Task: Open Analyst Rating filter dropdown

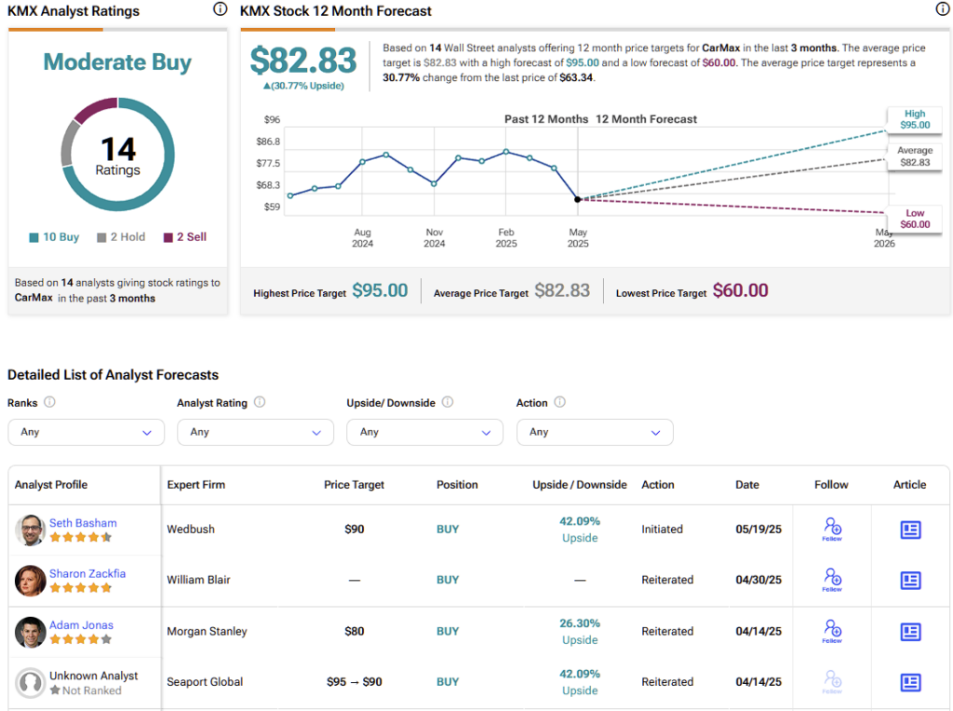Action: pos(255,432)
